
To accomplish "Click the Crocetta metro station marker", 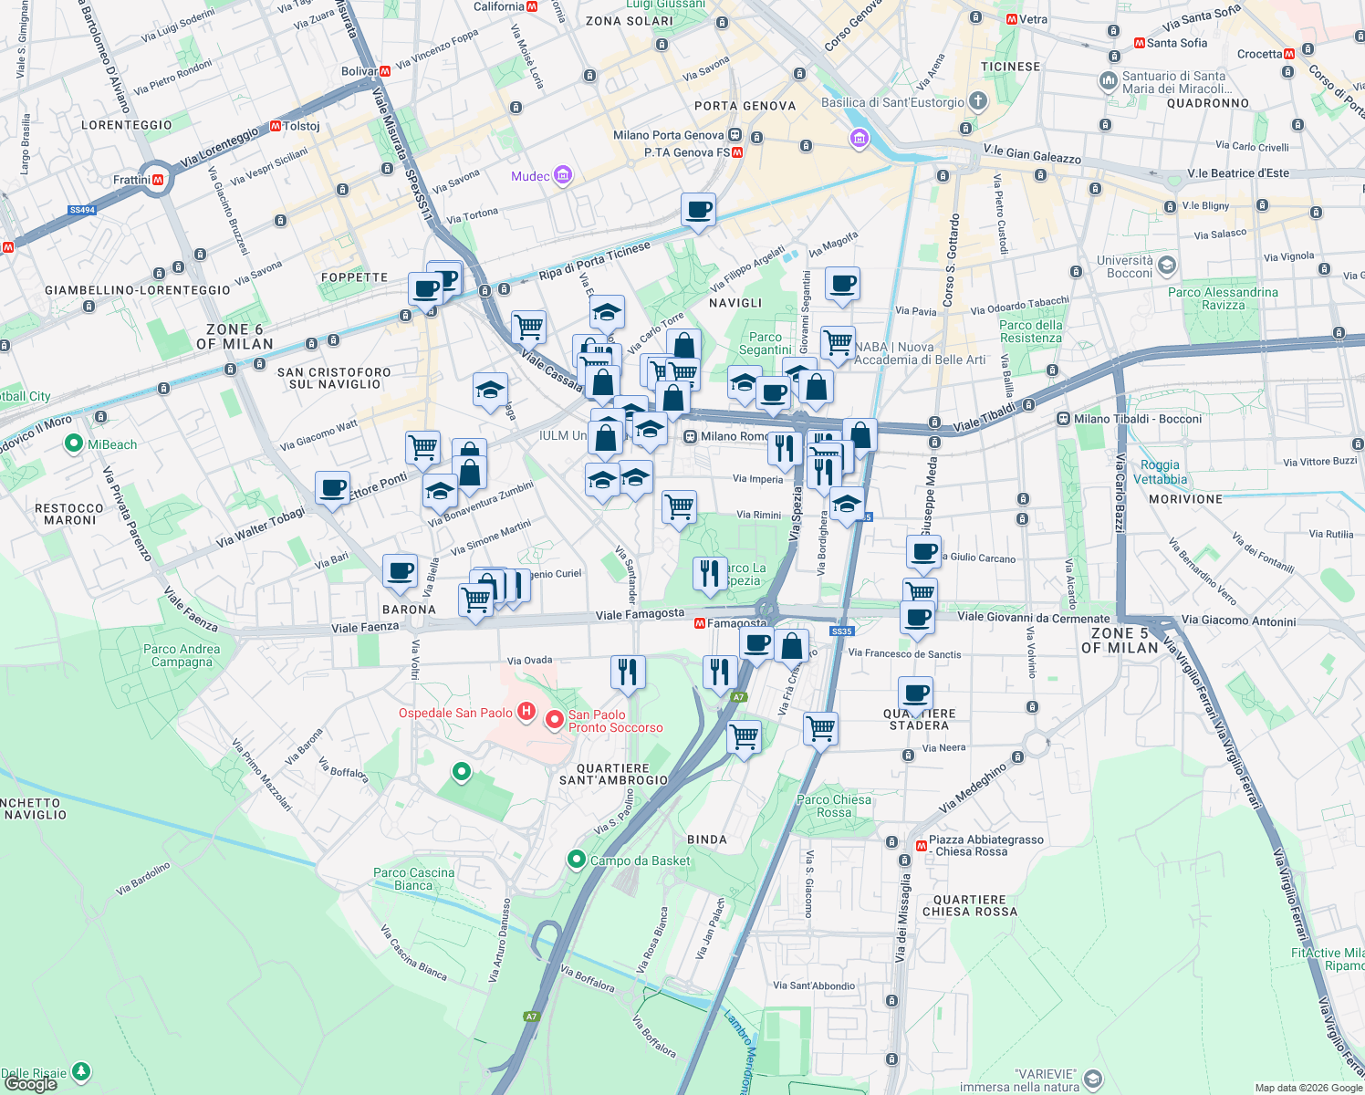I will pos(1288,54).
